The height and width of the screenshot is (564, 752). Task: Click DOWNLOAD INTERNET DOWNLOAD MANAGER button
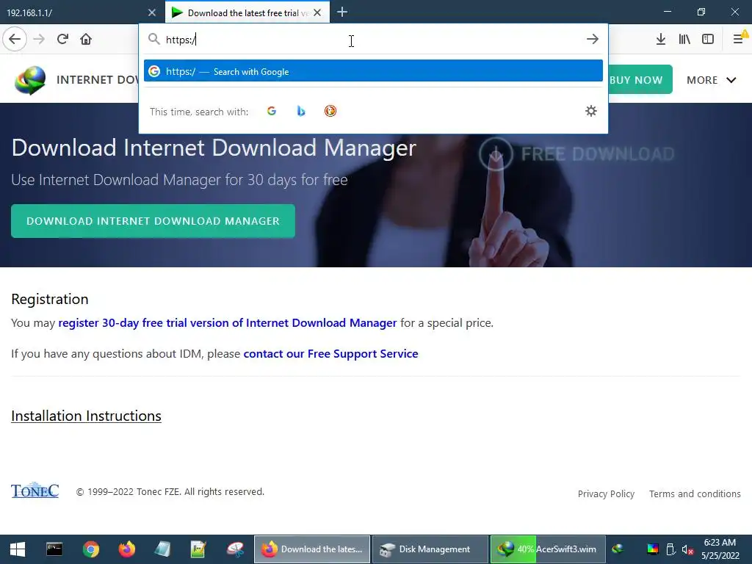point(153,221)
